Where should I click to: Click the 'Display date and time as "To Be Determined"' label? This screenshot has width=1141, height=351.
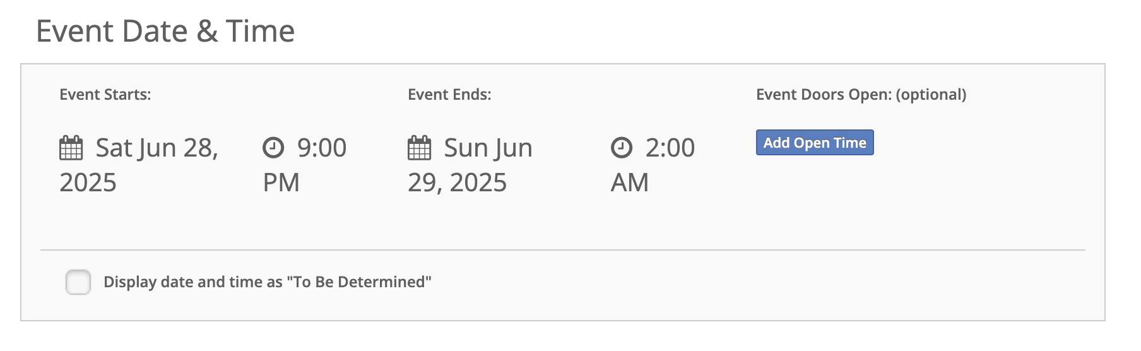point(268,282)
